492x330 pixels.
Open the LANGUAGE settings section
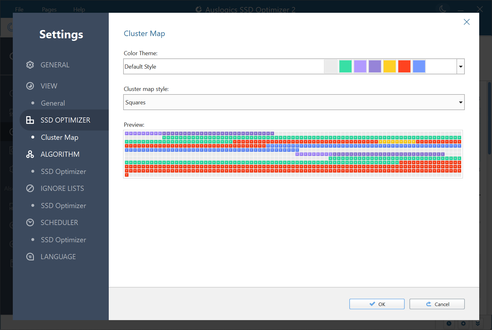(x=58, y=257)
